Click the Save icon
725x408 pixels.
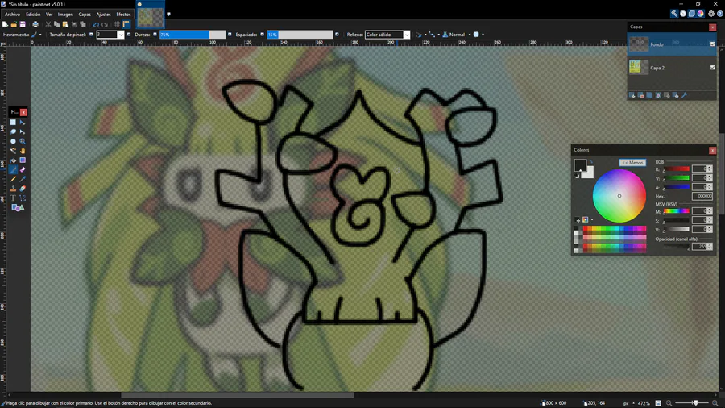click(x=23, y=24)
